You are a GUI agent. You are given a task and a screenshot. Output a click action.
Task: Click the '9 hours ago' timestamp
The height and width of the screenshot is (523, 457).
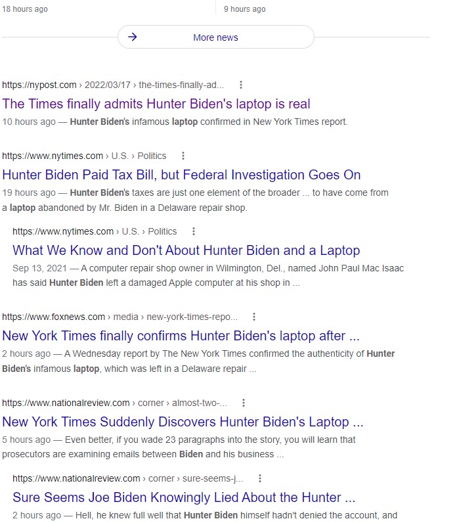click(x=245, y=9)
